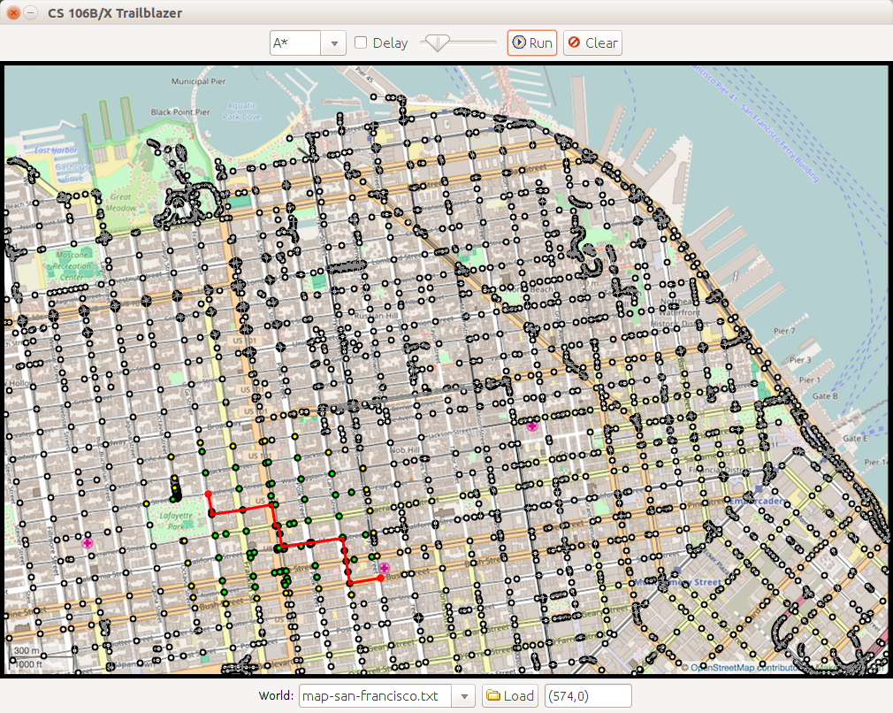Screen dimensions: 893x713
Task: Expand the World map file dropdown
Action: [x=465, y=696]
